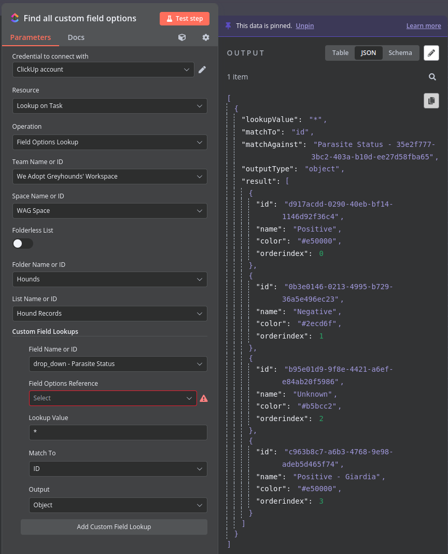Open the Operation Field Options Lookup dropdown

tap(110, 142)
